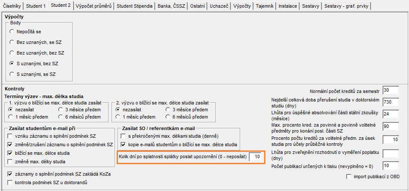Choose 1 měsíc předem for second notice

118,117
